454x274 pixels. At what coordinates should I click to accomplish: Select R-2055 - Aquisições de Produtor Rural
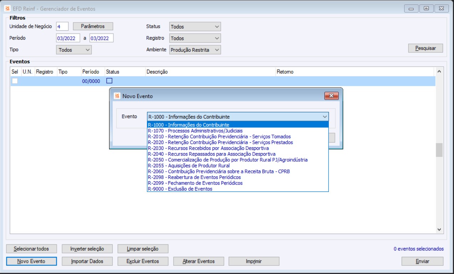(238, 166)
